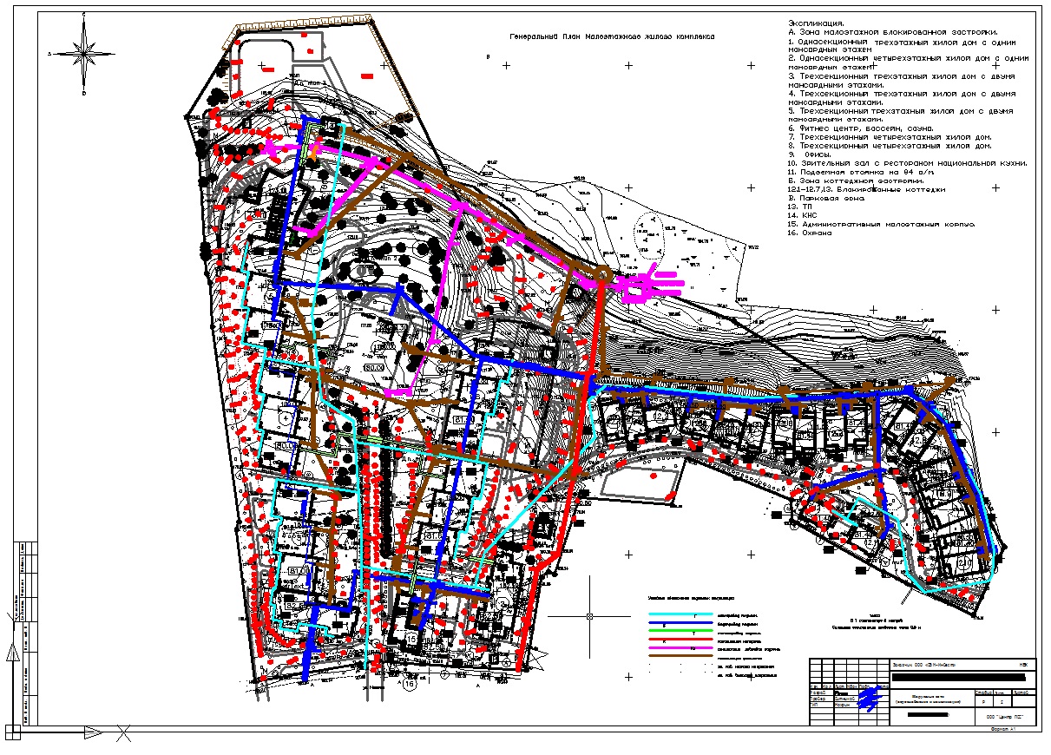Select the circled number 16 building marker

coord(409,683)
